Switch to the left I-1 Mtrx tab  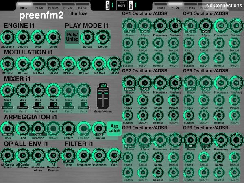[53, 6]
